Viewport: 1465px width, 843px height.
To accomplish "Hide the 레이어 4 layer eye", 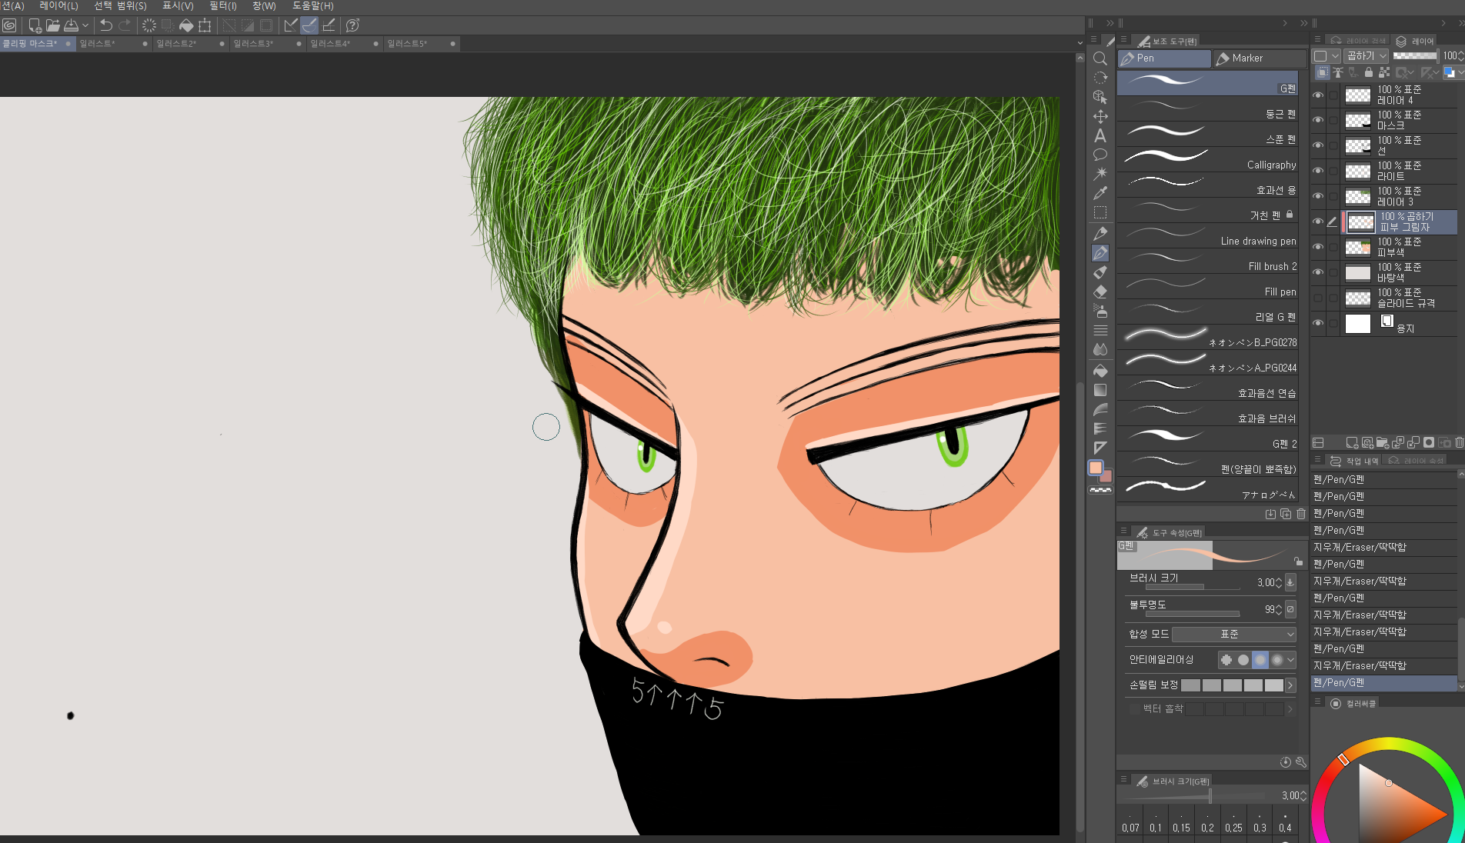I will pos(1318,95).
